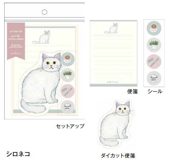Click the pink pen sticker in the sticker strip
173x160 pixels.
click(x=154, y=62)
